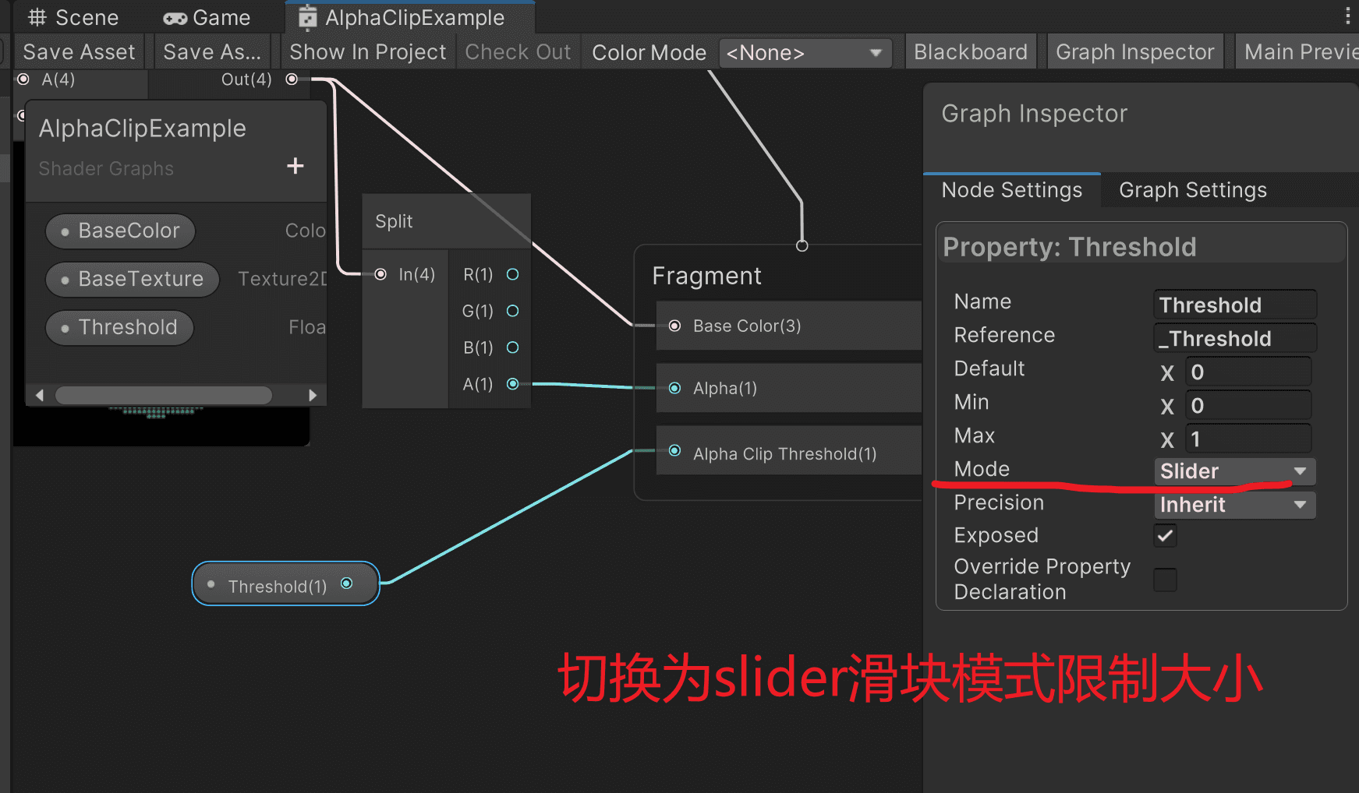This screenshot has height=793, width=1359.
Task: Click the Fragment block top connector port
Action: [802, 245]
